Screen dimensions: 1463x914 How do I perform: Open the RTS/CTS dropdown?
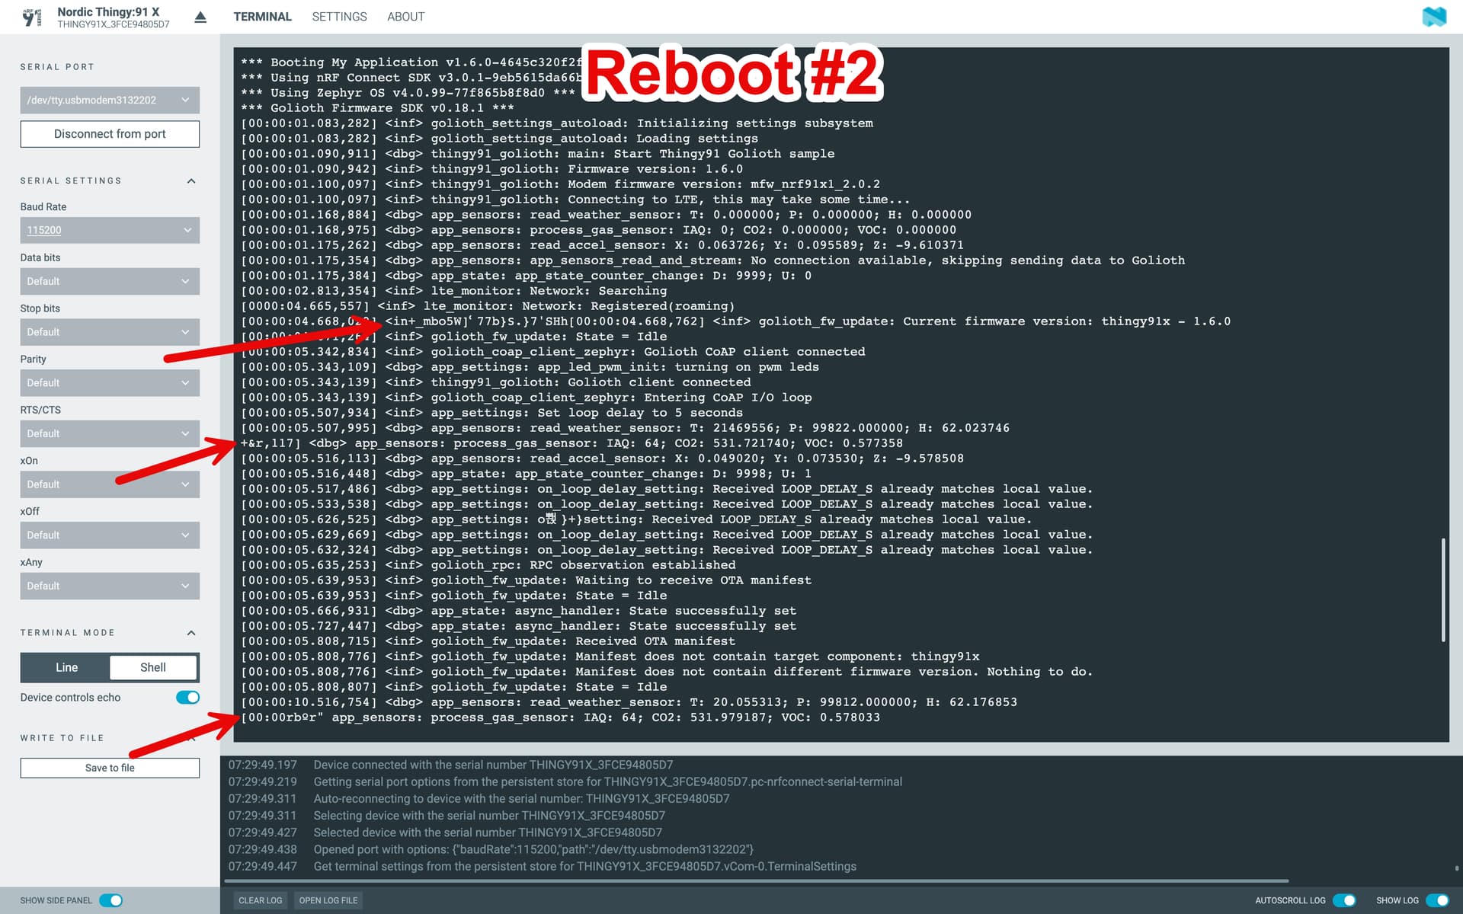coord(110,433)
